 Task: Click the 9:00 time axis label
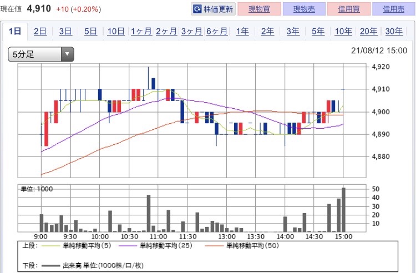41,236
